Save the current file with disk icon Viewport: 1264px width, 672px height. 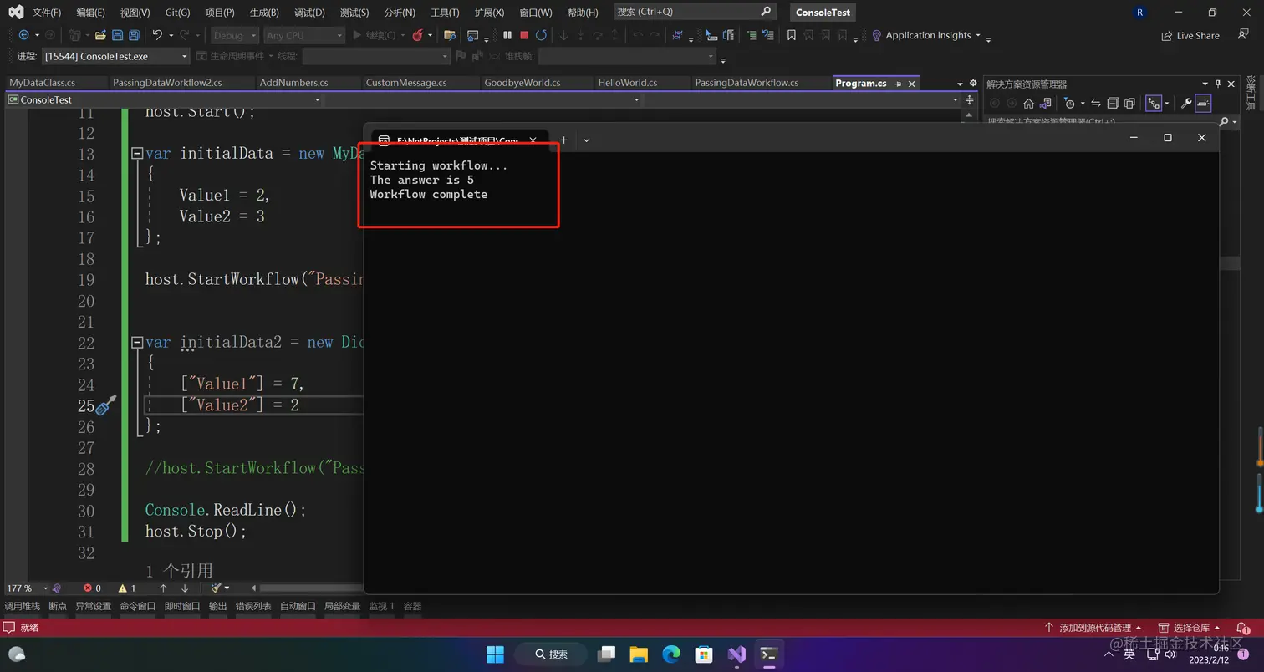[117, 35]
